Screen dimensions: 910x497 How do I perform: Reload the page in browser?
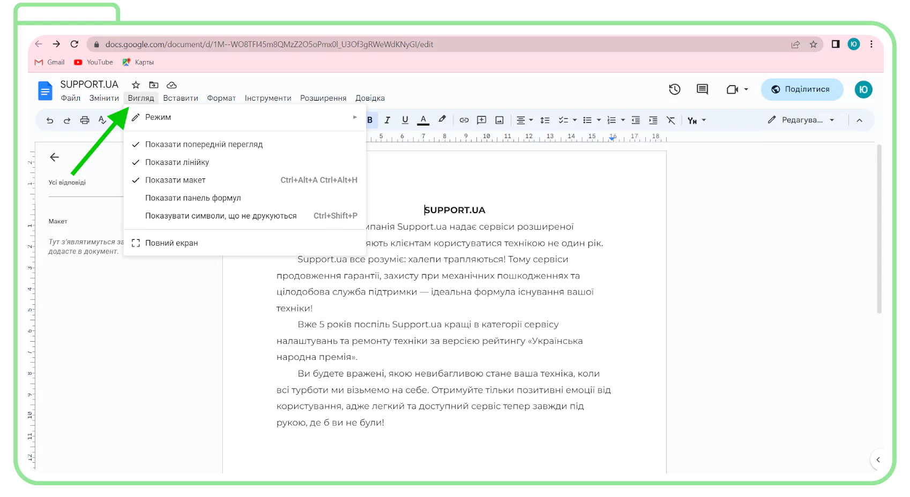coord(74,44)
